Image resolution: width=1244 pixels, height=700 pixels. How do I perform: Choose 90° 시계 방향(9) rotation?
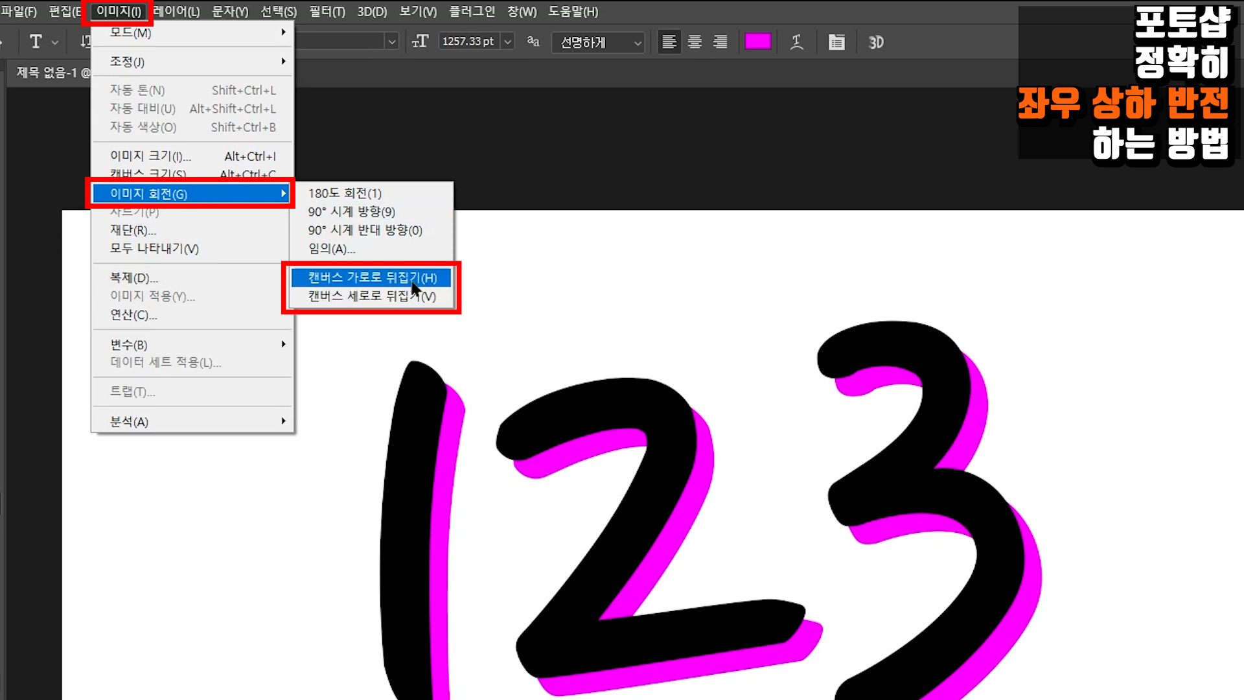coord(351,212)
